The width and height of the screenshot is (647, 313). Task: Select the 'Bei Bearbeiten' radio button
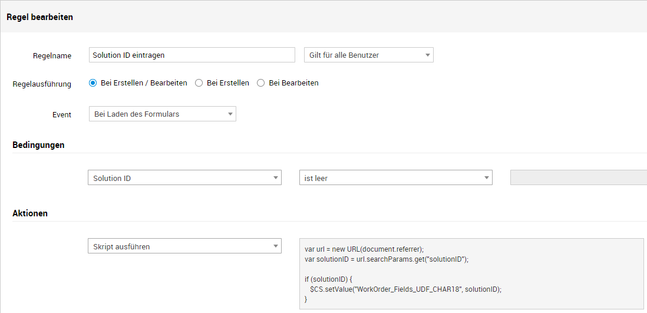pyautogui.click(x=260, y=83)
